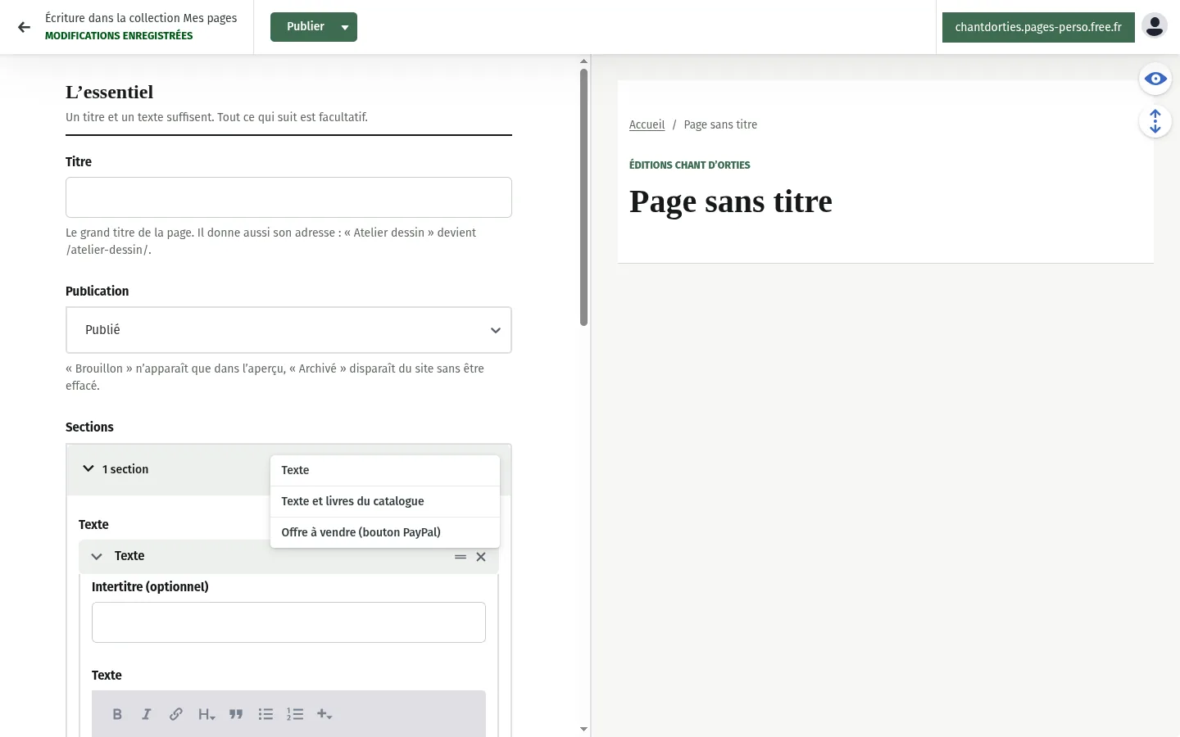Image resolution: width=1180 pixels, height=737 pixels.
Task: Insert a link in the text editor
Action: pyautogui.click(x=176, y=714)
